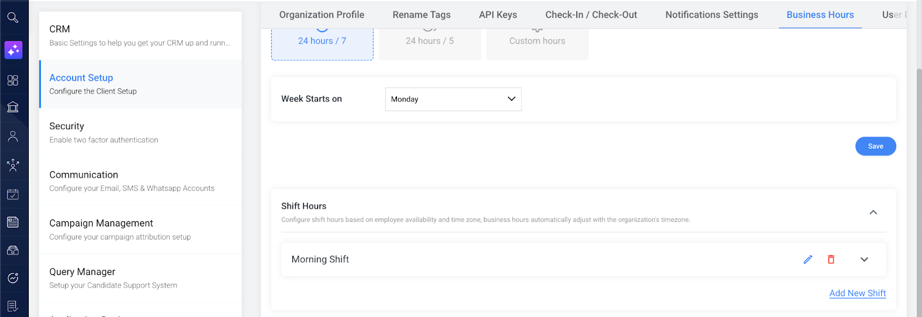Screen dimensions: 922x317
Task: Click the institution building icon
Action: pos(13,107)
